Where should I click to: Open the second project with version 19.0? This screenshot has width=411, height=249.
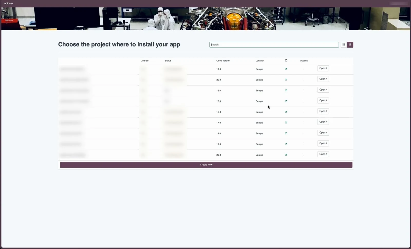[x=323, y=144]
